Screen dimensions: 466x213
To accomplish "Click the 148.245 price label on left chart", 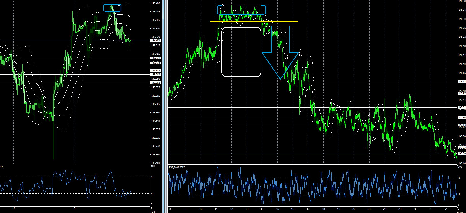I will click(x=155, y=12).
